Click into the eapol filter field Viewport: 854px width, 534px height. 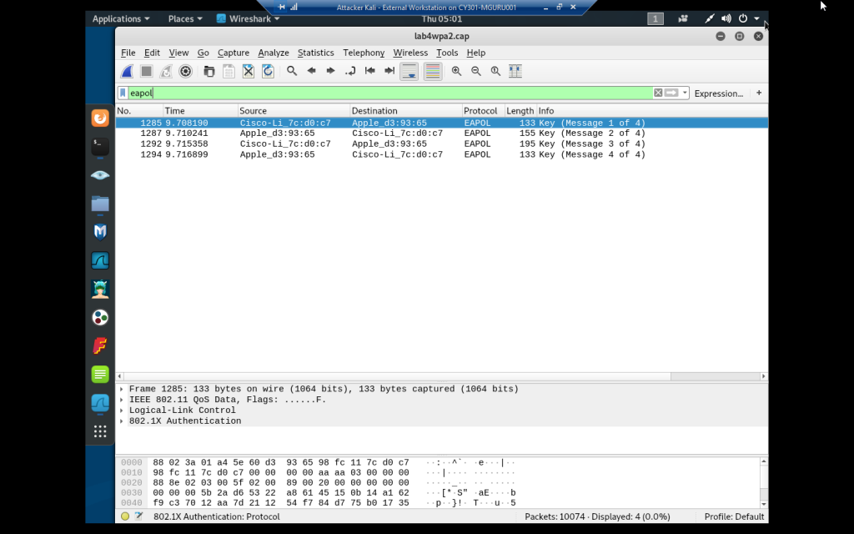tap(389, 93)
